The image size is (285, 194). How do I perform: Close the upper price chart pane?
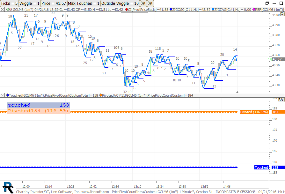click(2, 10)
